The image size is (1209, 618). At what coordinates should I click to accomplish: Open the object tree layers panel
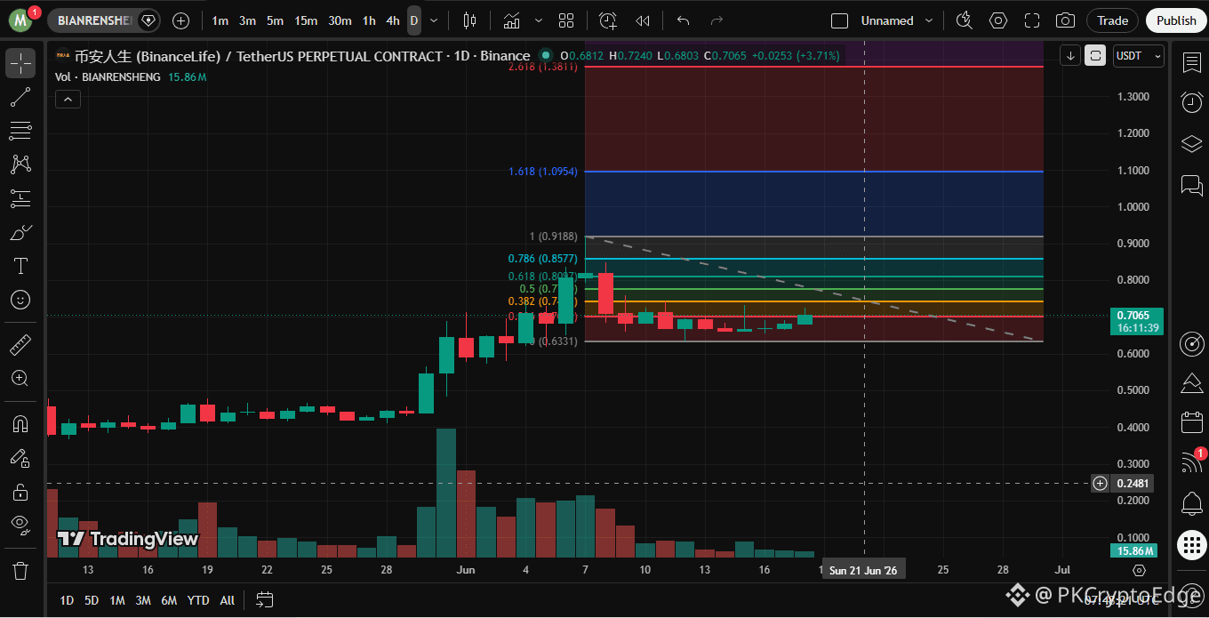[1191, 144]
